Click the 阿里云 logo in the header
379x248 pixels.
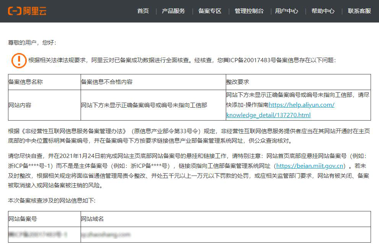(x=27, y=11)
